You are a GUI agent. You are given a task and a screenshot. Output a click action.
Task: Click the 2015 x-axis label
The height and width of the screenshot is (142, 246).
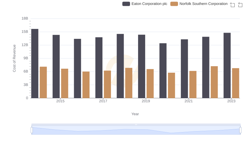pyautogui.click(x=60, y=101)
